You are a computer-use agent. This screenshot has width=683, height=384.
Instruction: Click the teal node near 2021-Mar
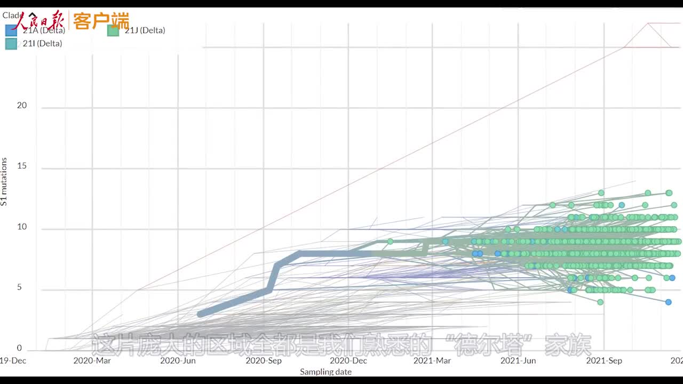click(445, 242)
